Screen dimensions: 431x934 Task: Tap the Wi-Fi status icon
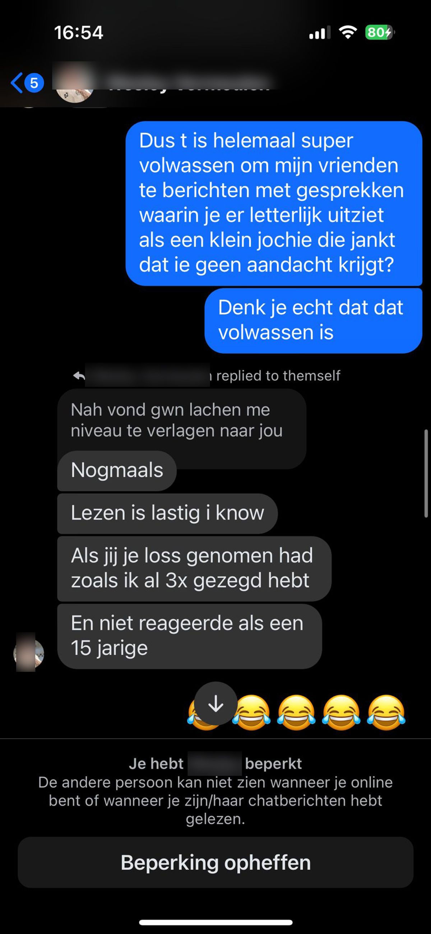(348, 33)
